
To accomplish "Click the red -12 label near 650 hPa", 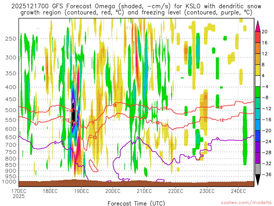I will click(x=93, y=138).
